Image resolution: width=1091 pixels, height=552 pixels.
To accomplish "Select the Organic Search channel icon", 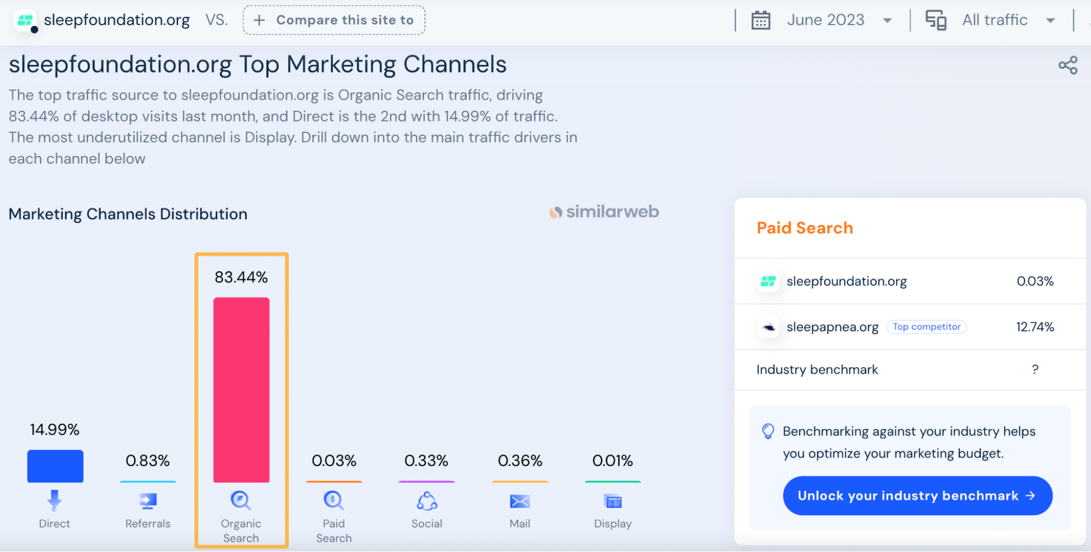I will 241,500.
